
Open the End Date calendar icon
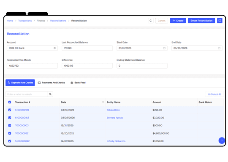click(219, 48)
